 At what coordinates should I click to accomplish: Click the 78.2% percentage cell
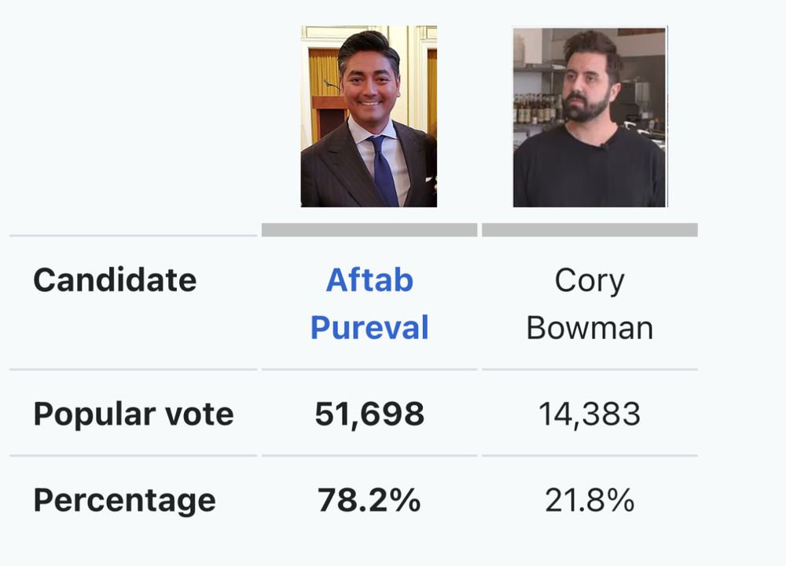(x=369, y=500)
